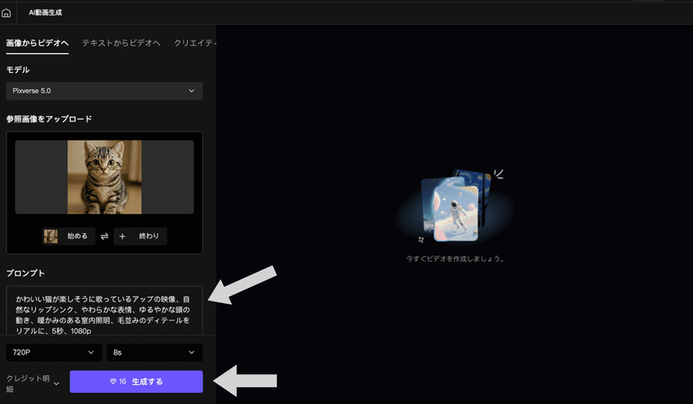Open the 720P resolution dropdown
The image size is (693, 404).
(x=54, y=353)
